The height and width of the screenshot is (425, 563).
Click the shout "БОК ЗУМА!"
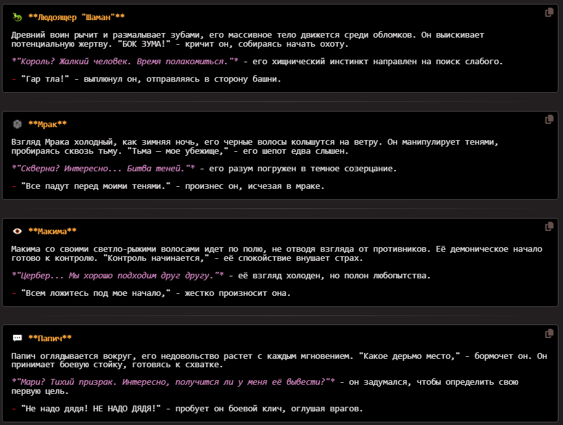(144, 44)
